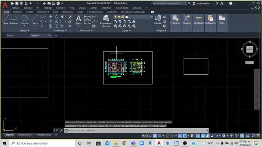
Task: Open the workspace gear dropdown in status bar
Action: click(228, 136)
